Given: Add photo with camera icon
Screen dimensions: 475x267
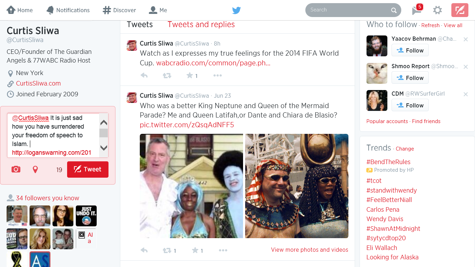Looking at the screenshot, I should click(x=16, y=169).
